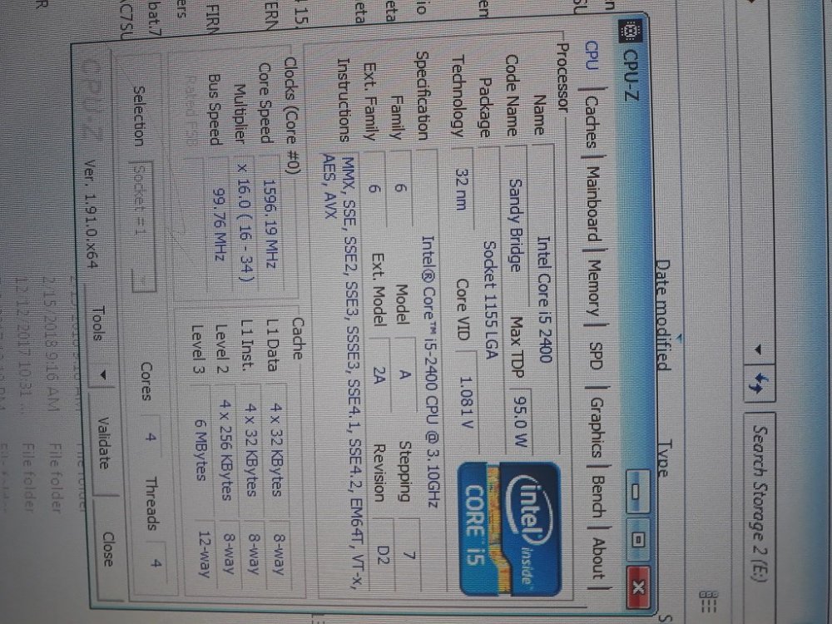Image resolution: width=832 pixels, height=624 pixels.
Task: Click the Cores value 4
Action: (x=151, y=438)
